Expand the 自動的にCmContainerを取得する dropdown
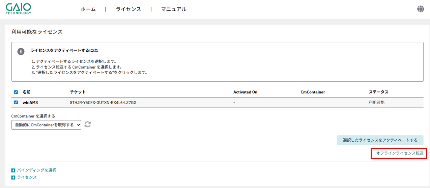430x188 pixels. click(46, 125)
